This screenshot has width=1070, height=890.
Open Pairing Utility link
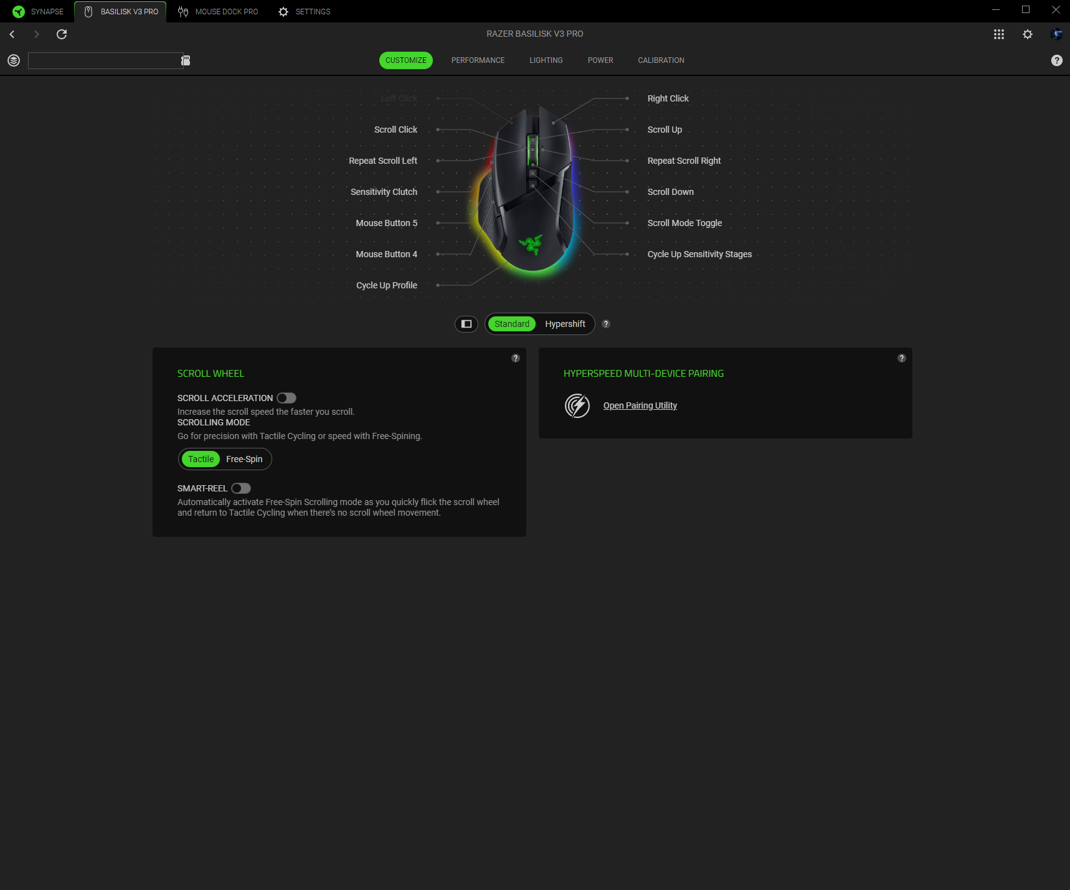[x=640, y=405]
